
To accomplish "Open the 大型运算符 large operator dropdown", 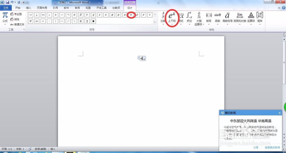I will [199, 19].
